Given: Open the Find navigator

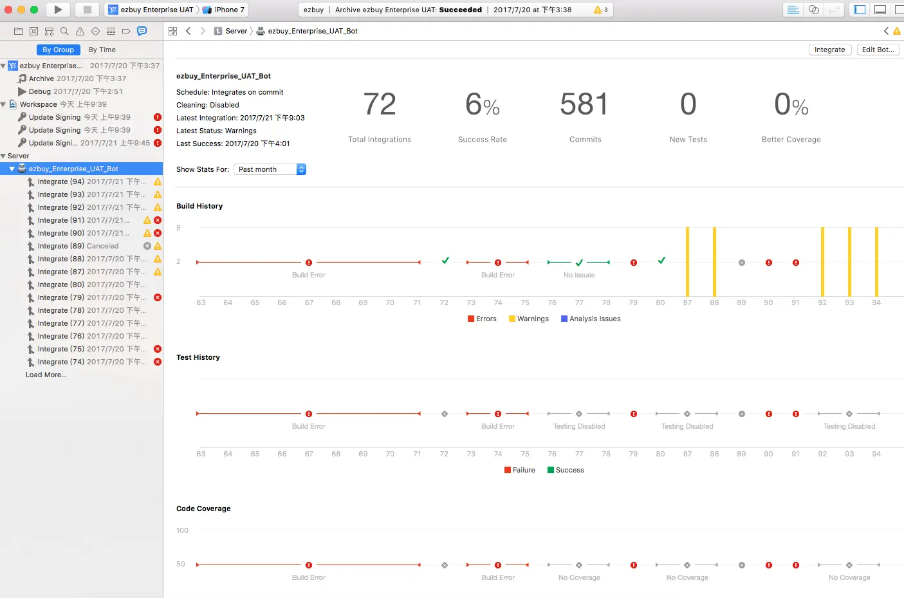Looking at the screenshot, I should [x=64, y=31].
